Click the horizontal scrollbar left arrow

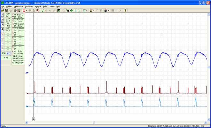pos(27,123)
